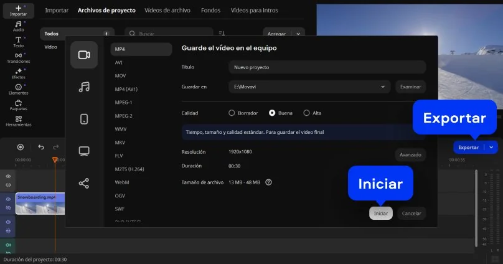Select the audio export category icon

pyautogui.click(x=84, y=87)
